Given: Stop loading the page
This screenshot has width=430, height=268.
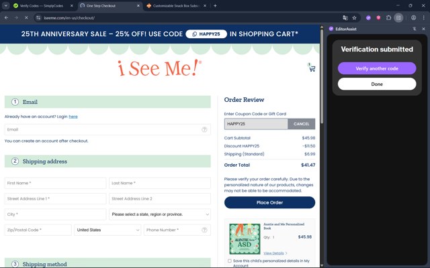Looking at the screenshot, I should [26, 18].
